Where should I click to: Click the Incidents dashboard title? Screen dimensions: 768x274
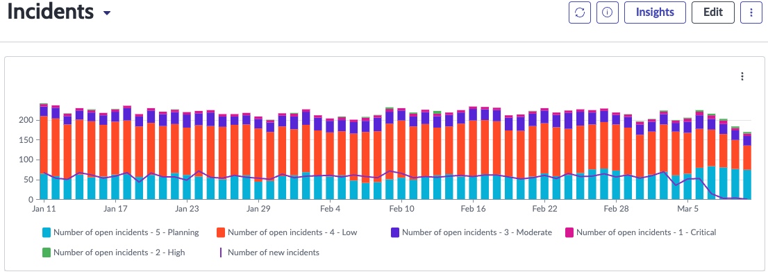tap(51, 12)
